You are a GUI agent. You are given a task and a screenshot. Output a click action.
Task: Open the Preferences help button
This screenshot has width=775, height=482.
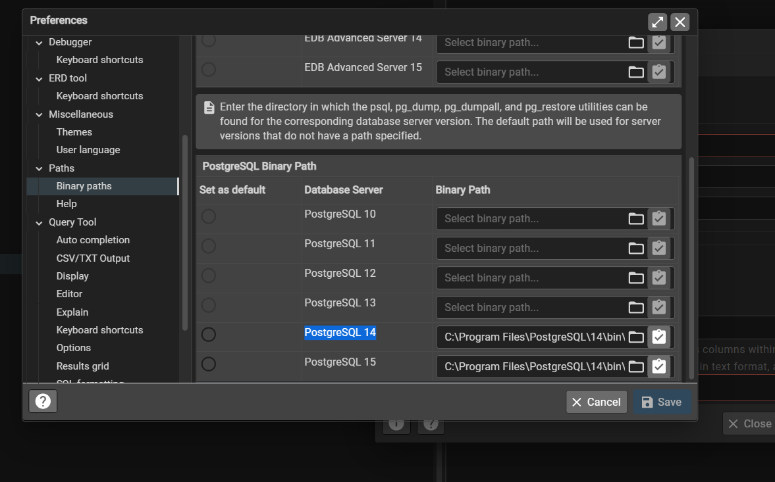43,401
